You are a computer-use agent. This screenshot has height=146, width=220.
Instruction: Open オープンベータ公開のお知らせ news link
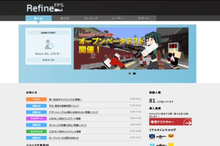[x=64, y=138]
